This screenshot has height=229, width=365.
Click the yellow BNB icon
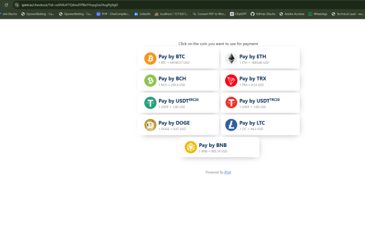coord(190,147)
